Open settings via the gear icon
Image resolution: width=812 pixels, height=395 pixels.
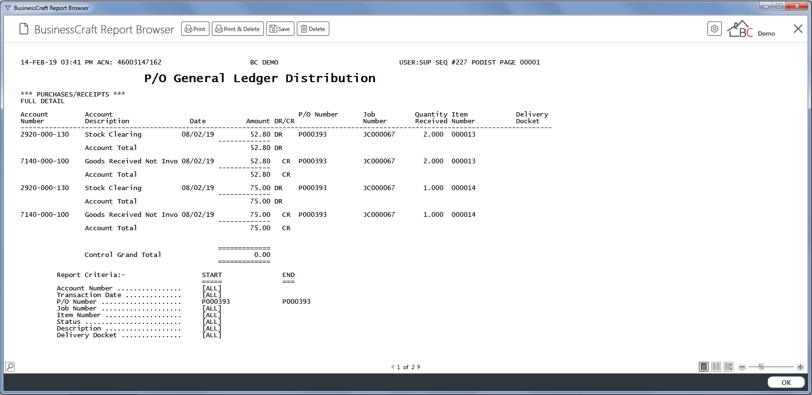[714, 29]
